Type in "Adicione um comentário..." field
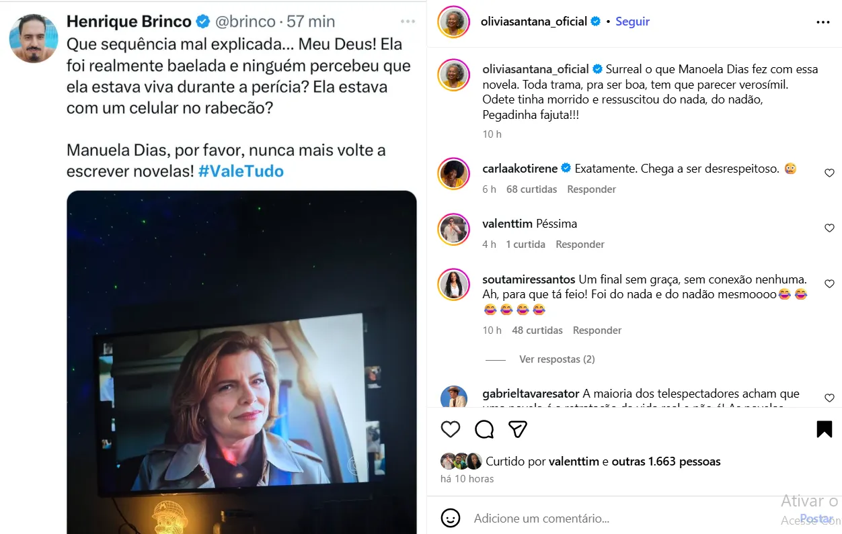Image resolution: width=842 pixels, height=534 pixels. coord(605,519)
